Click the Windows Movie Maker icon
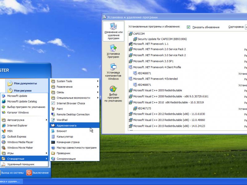The width and height of the screenshot is (247, 185). (x=4, y=148)
